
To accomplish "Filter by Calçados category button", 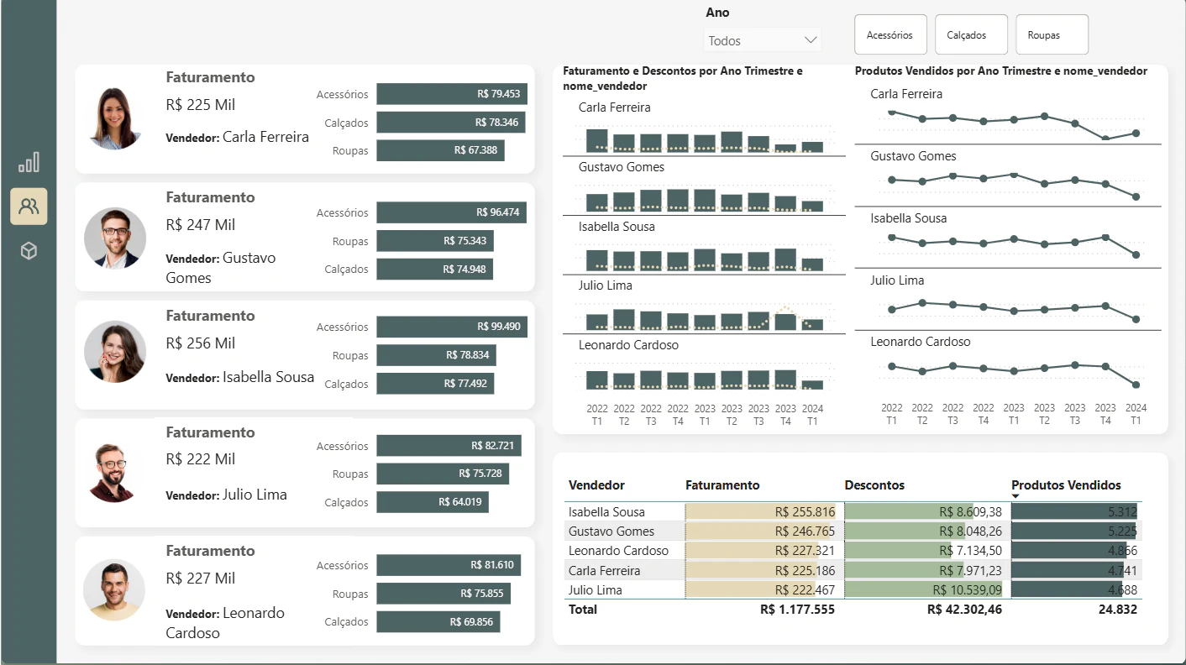I will point(971,35).
